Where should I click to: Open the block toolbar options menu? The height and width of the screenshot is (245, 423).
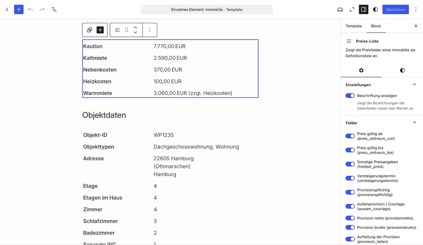(x=150, y=30)
